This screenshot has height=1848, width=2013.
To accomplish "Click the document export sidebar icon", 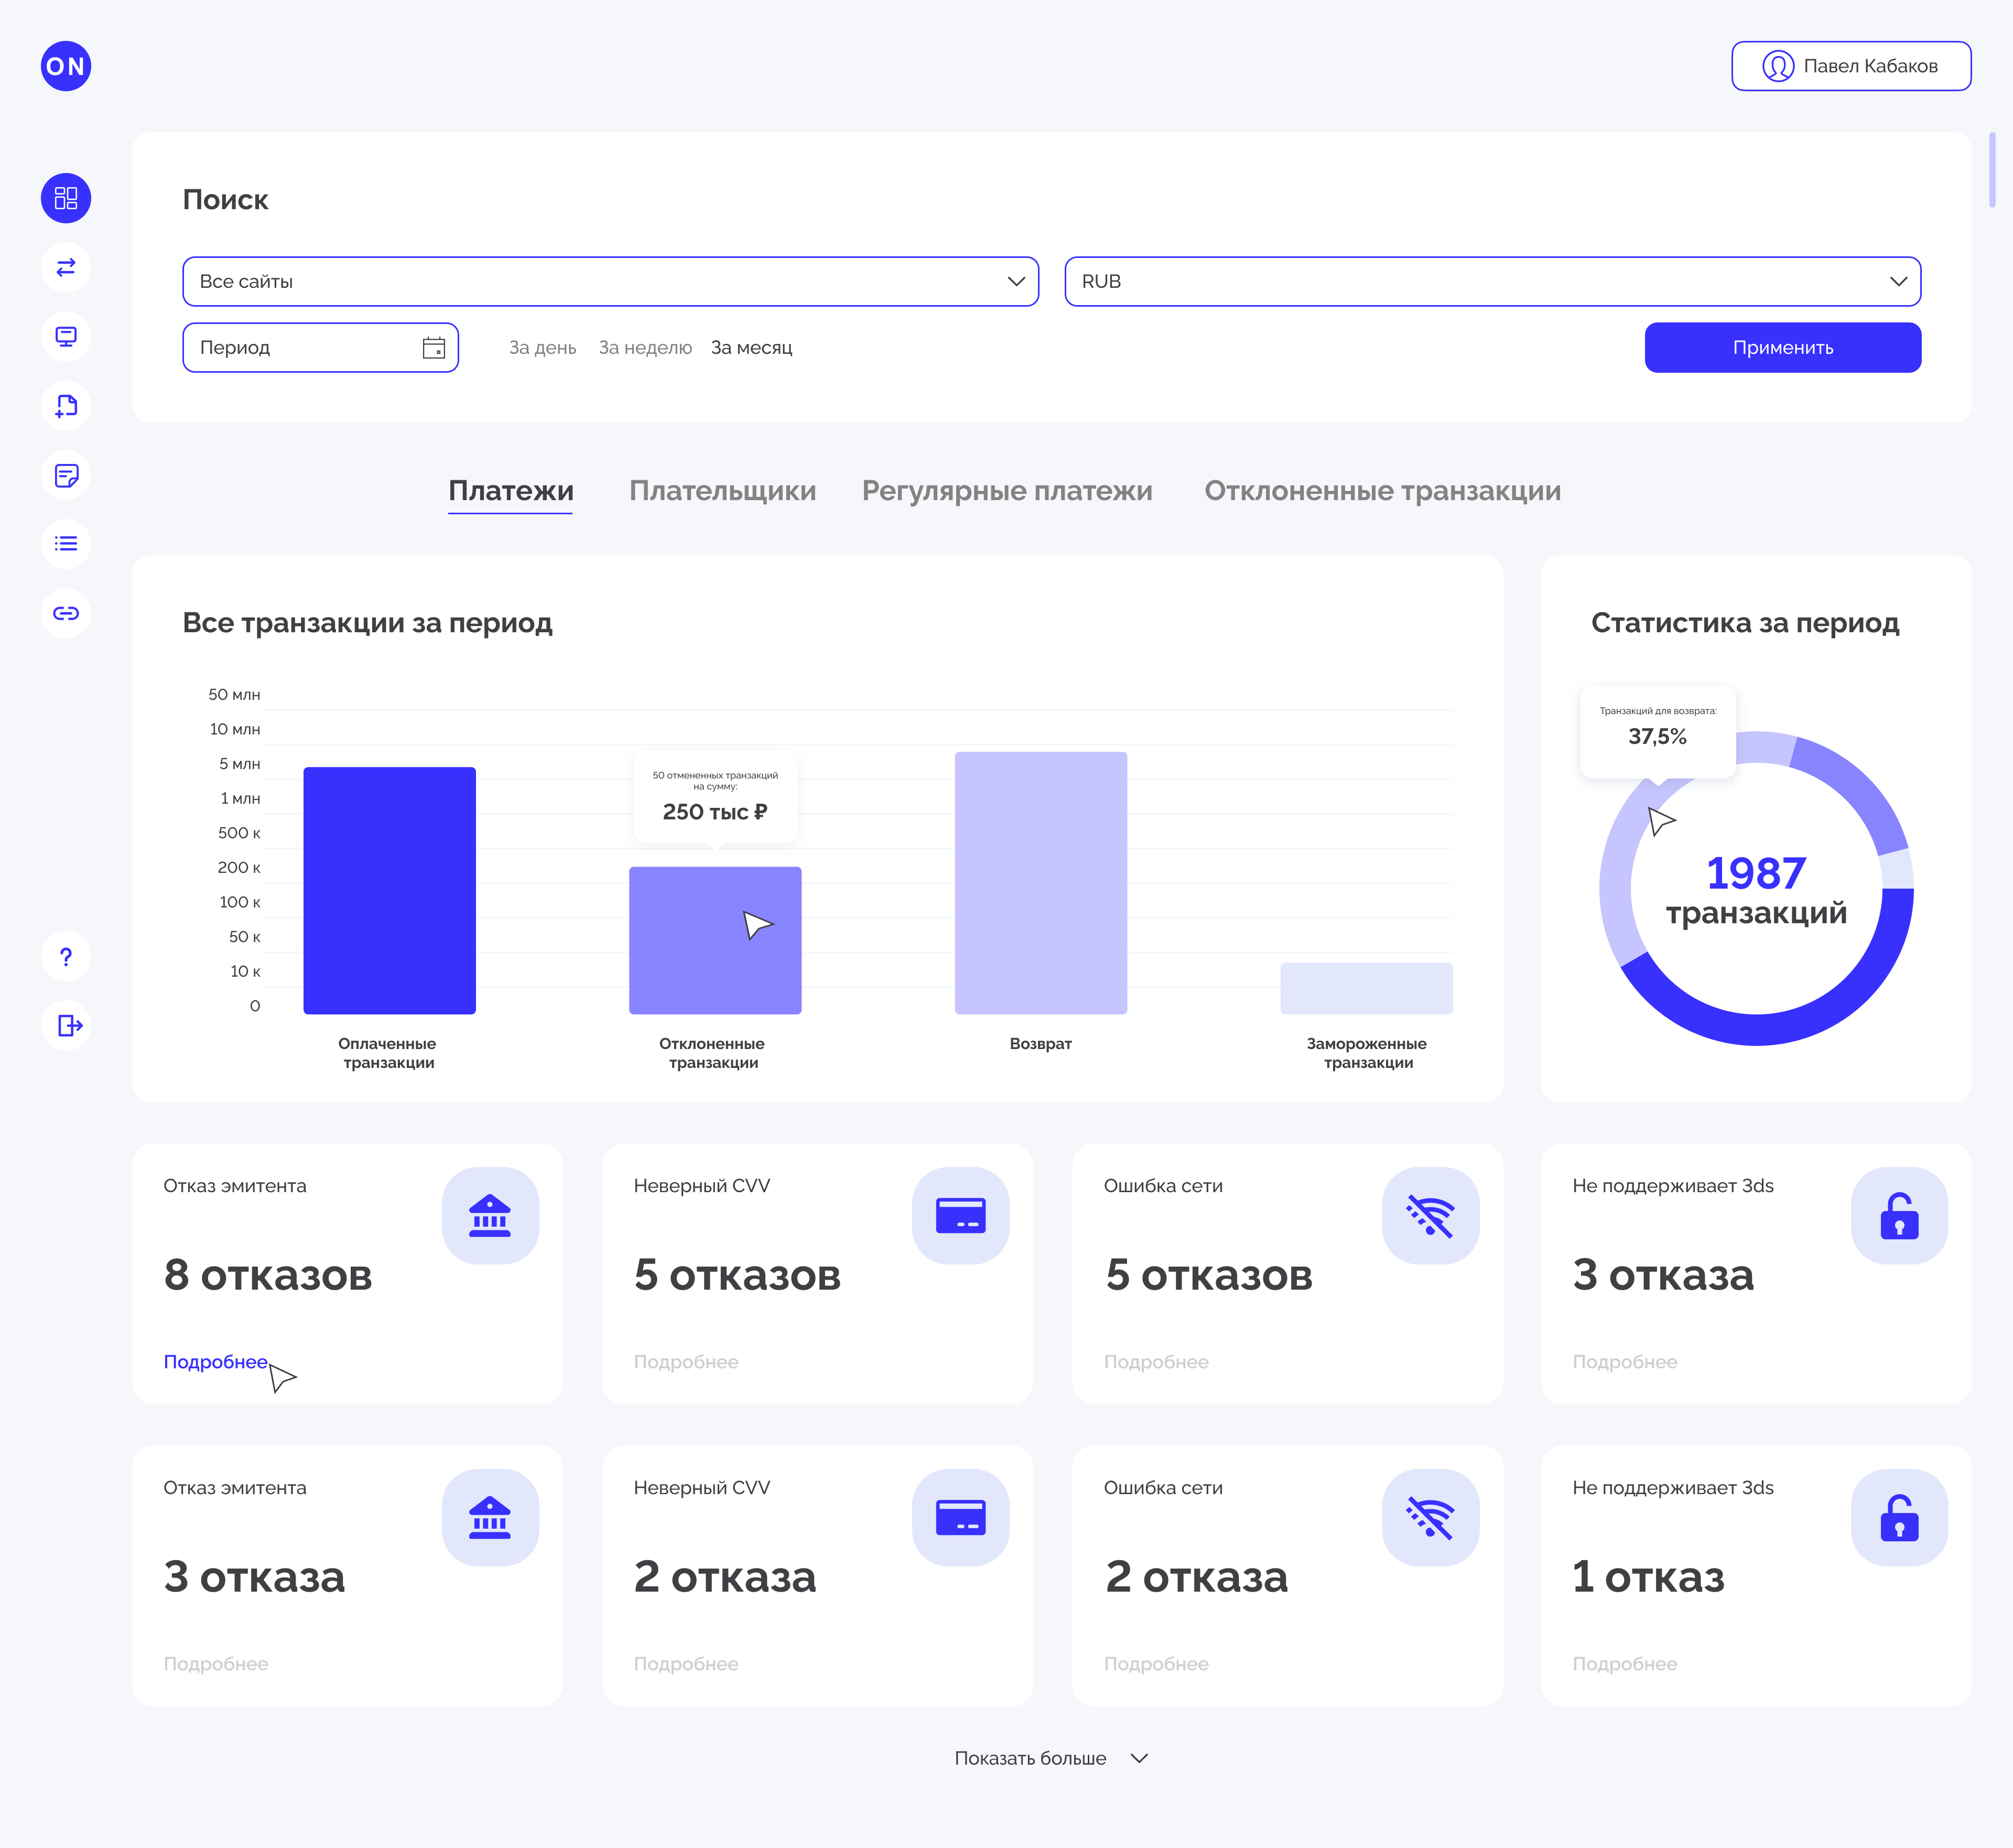I will tap(66, 406).
